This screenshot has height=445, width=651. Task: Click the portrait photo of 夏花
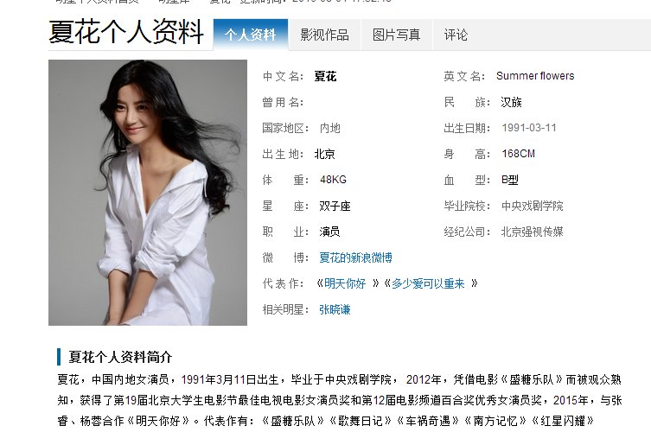[x=148, y=193]
